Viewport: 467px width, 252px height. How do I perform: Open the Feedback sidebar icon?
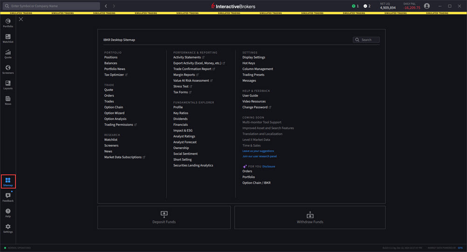8,197
